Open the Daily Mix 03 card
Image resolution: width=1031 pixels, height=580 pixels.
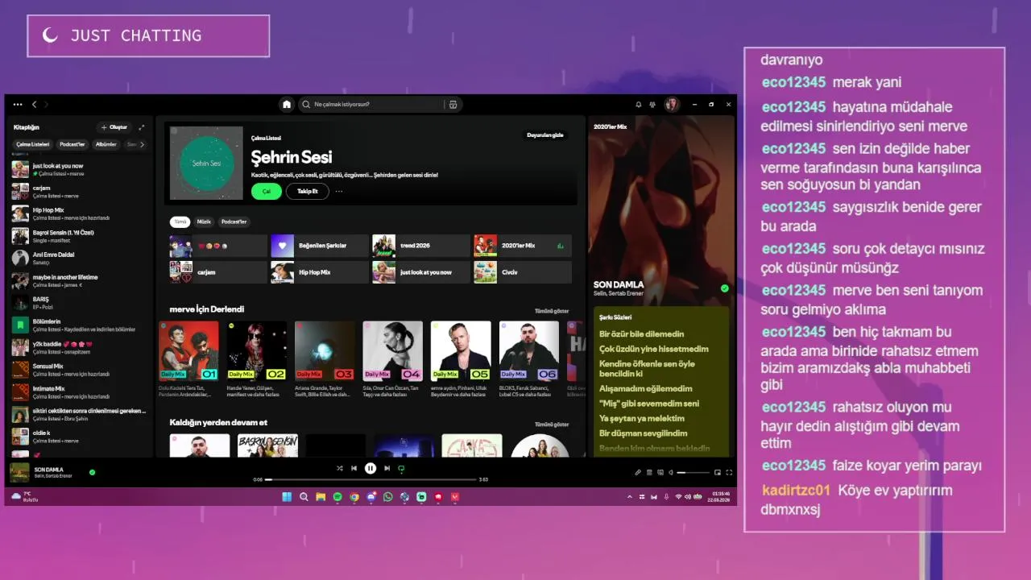click(x=325, y=359)
